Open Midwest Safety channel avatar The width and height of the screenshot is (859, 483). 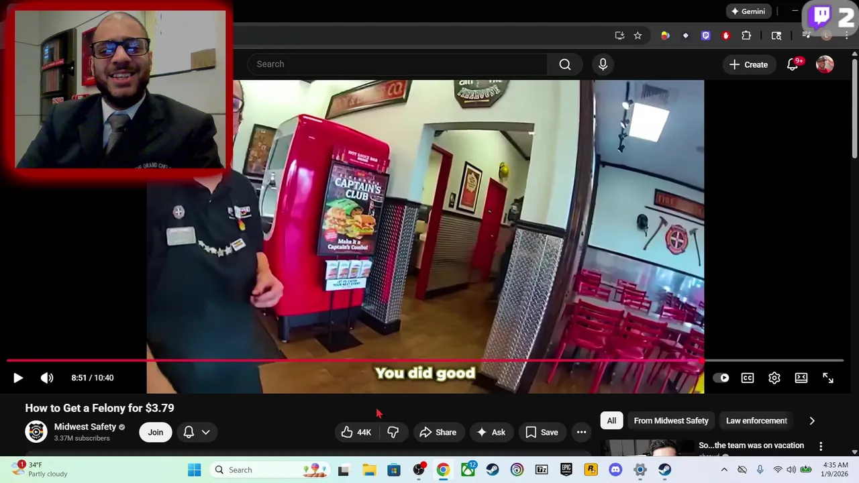(36, 431)
